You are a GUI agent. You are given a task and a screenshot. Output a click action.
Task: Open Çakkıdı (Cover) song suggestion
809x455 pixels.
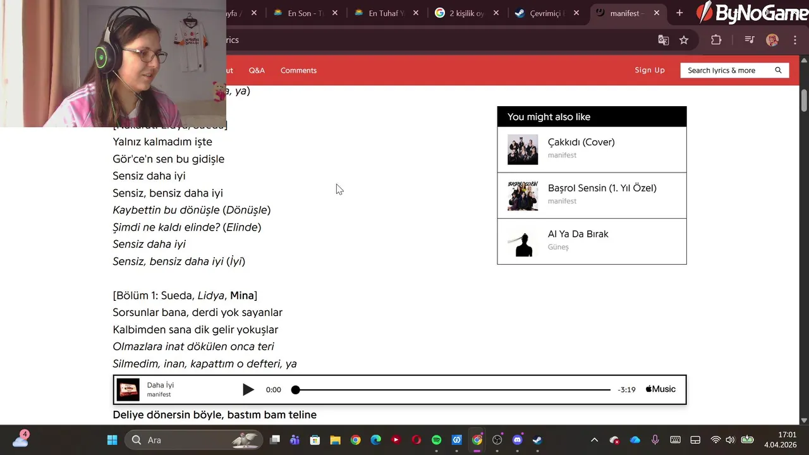point(592,150)
